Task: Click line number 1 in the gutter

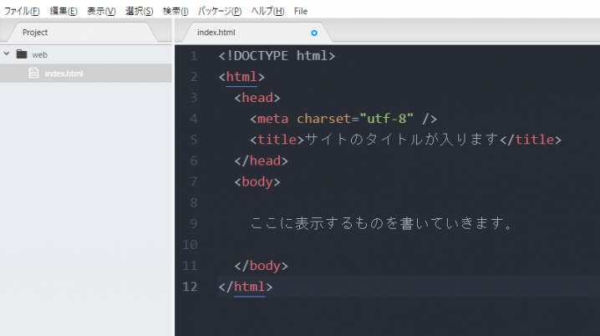Action: click(x=194, y=56)
